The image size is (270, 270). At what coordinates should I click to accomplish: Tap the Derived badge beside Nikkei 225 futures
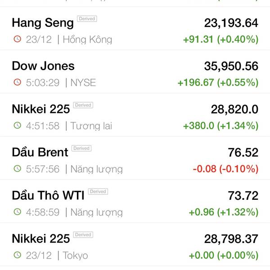83,105
